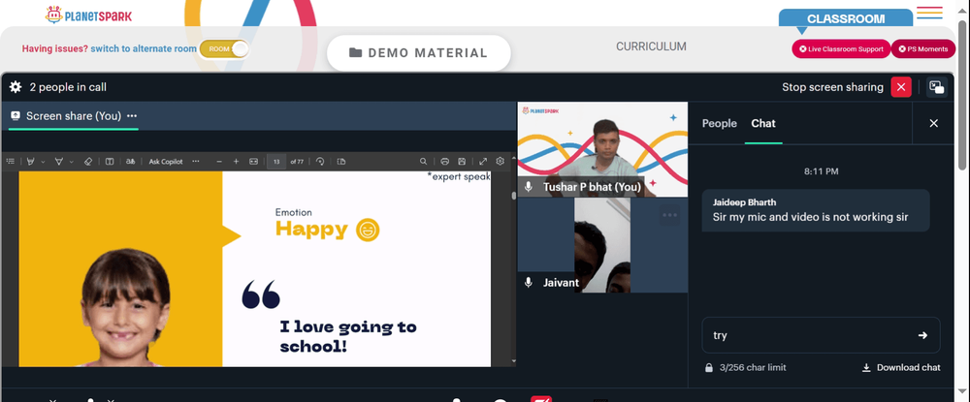The height and width of the screenshot is (402, 970).
Task: Click Jaideep Bharth's chat message
Action: (x=816, y=210)
